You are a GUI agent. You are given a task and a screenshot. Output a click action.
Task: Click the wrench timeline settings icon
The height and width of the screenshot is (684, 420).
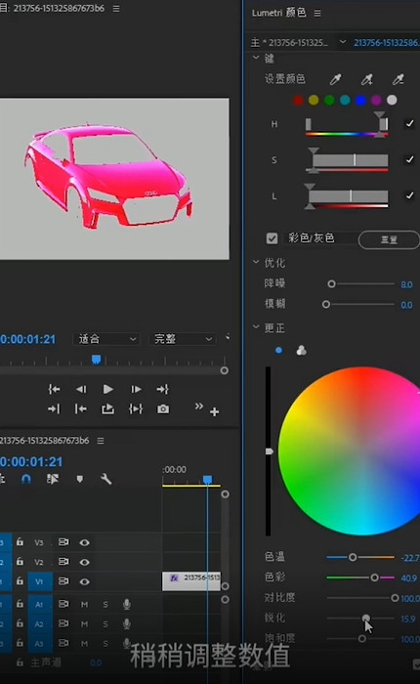coord(106,480)
